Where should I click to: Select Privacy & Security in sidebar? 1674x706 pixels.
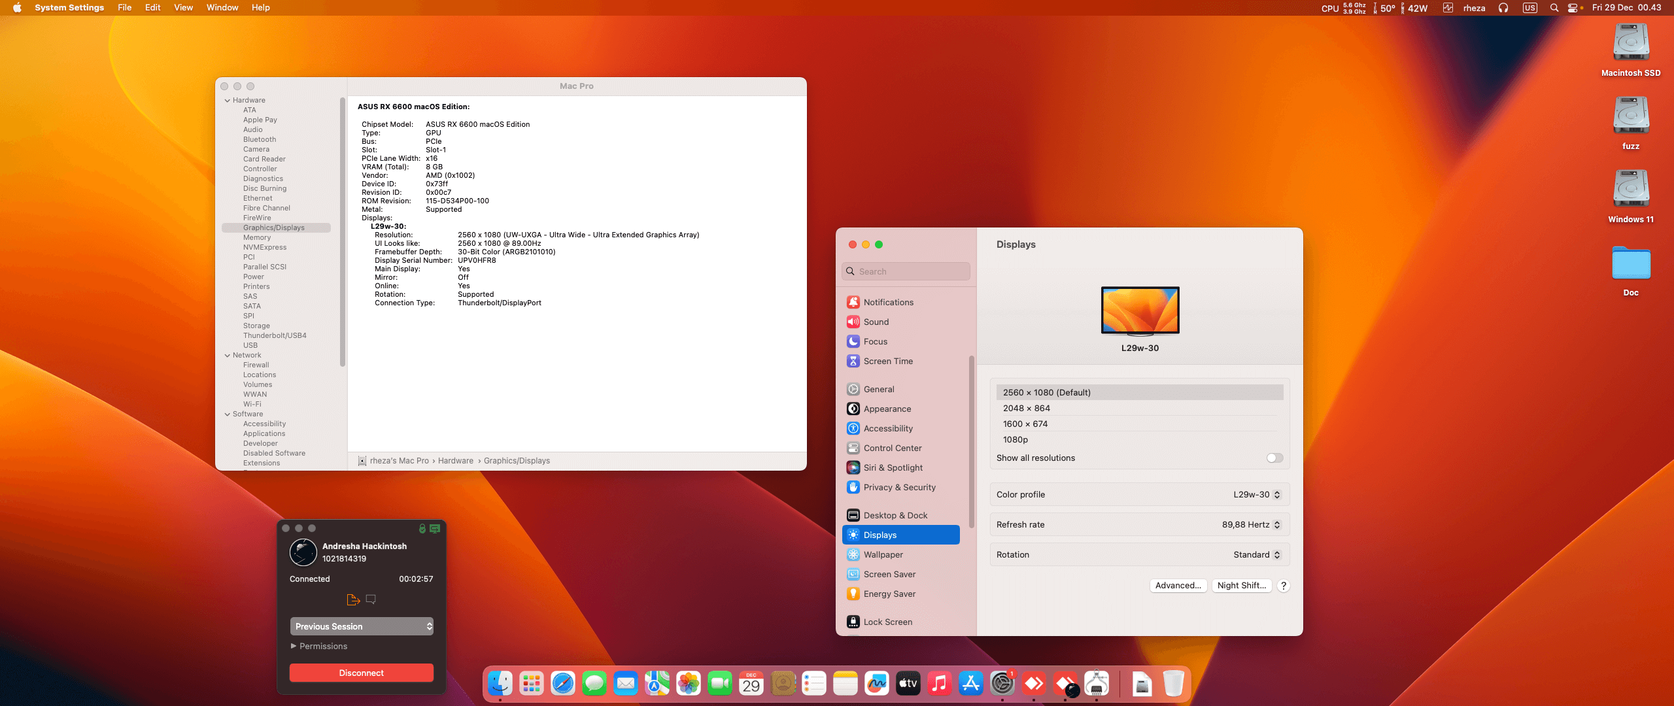click(x=898, y=487)
